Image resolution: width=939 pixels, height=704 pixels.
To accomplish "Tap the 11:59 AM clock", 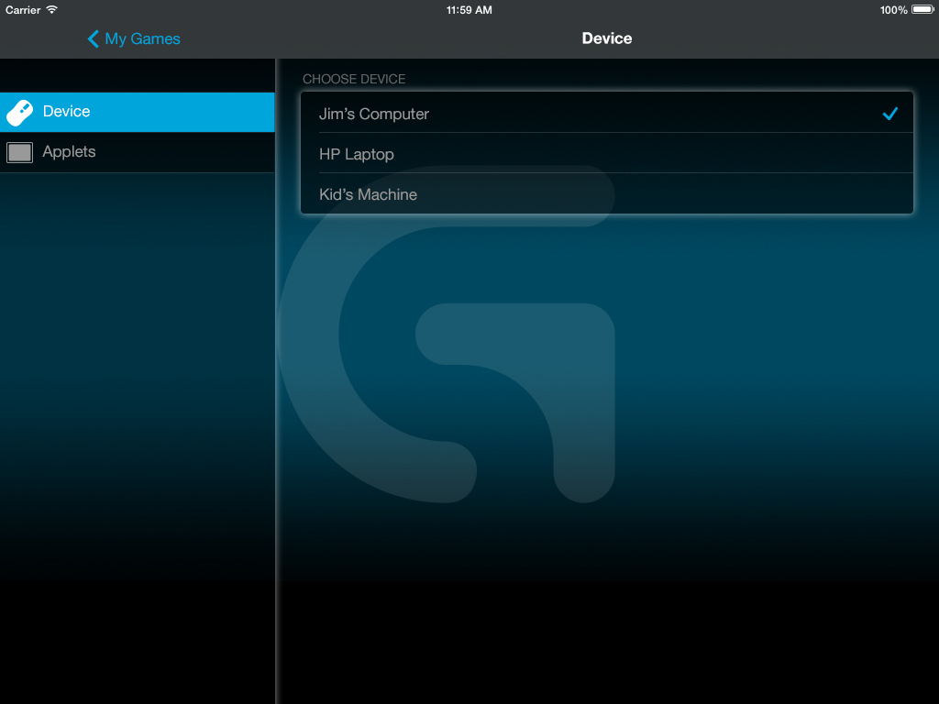I will 469,10.
